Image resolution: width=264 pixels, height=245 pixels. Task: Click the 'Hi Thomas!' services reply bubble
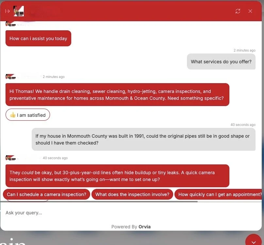click(117, 95)
